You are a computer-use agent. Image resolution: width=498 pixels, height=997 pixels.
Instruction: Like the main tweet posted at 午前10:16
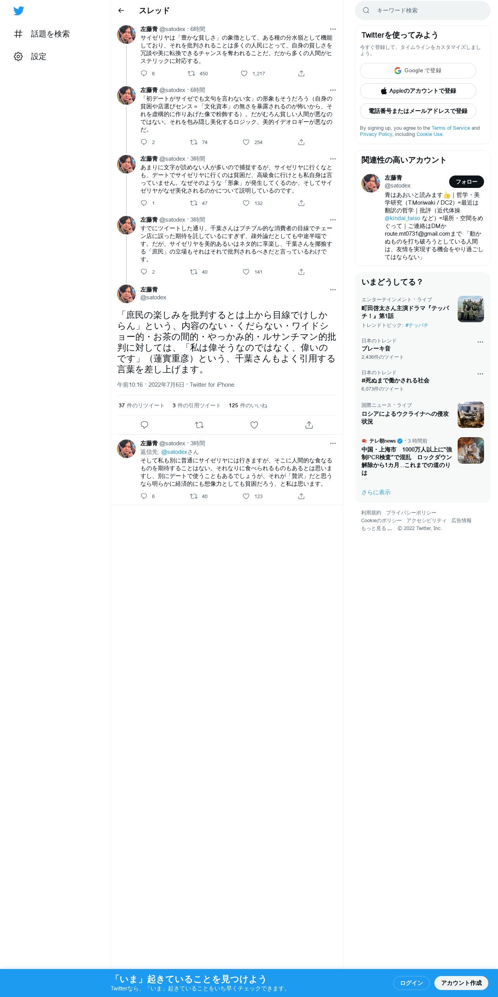pyautogui.click(x=254, y=425)
